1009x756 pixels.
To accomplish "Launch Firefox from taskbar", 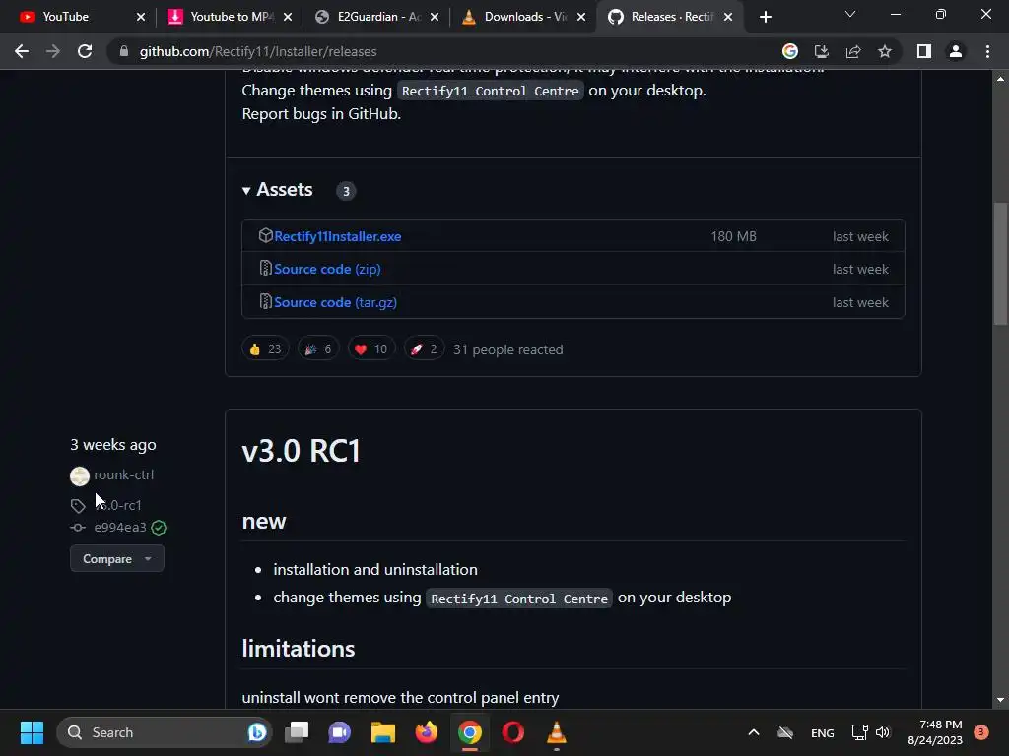I will [x=426, y=732].
